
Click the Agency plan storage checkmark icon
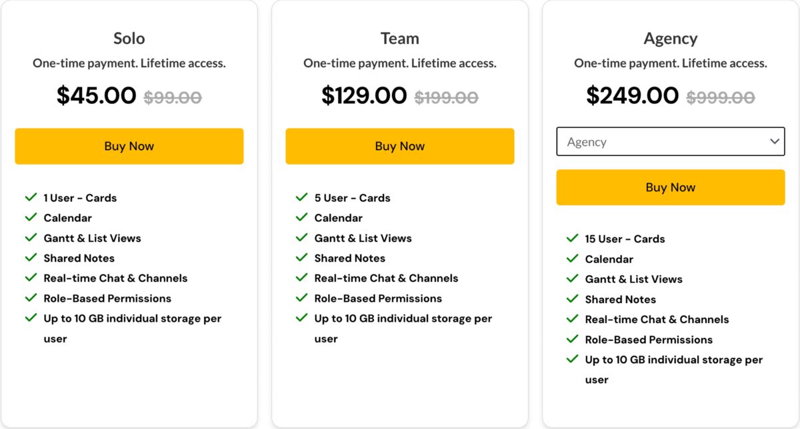tap(572, 358)
